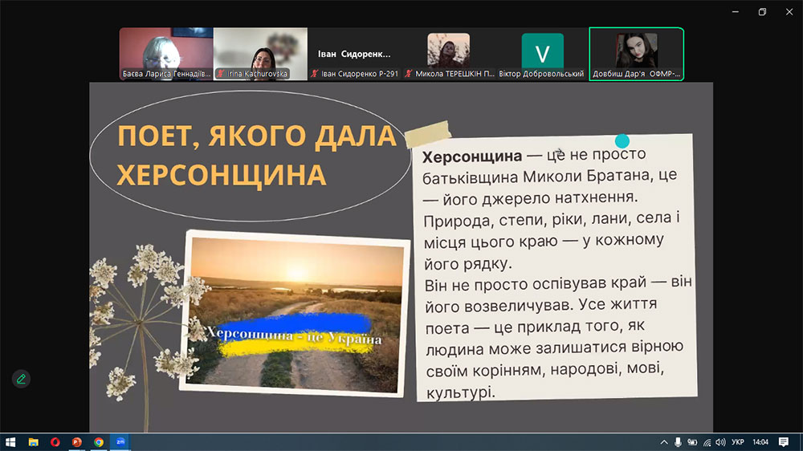
Task: Click muted mic icon beside Микола ТЕРЕШКІН
Action: [409, 74]
